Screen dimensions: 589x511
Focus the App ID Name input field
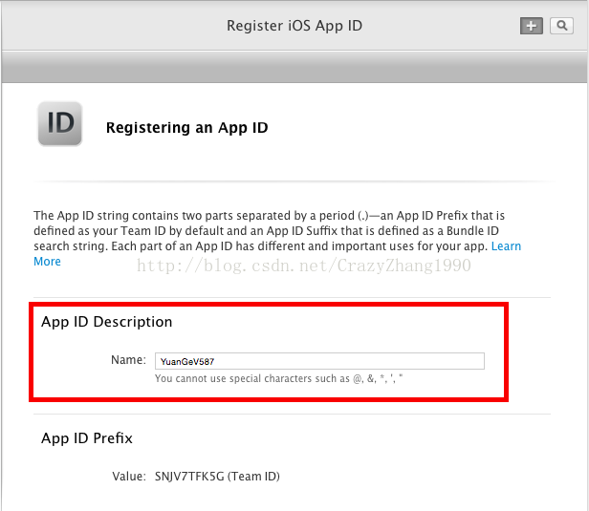click(318, 361)
